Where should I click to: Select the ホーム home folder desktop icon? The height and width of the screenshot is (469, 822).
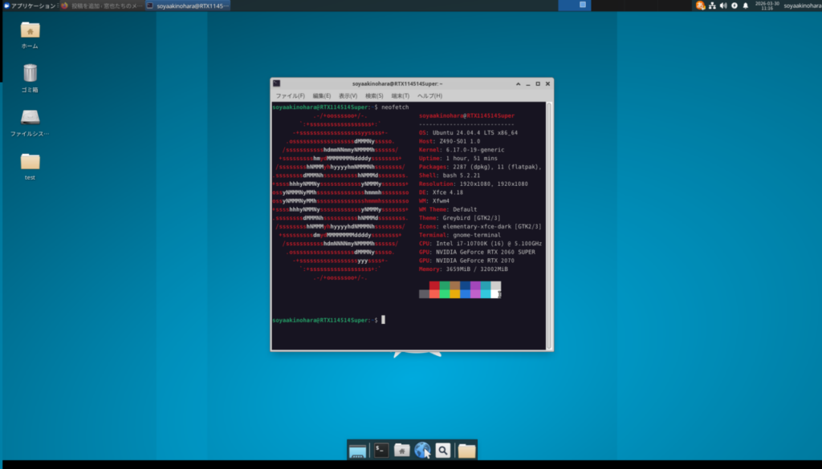pos(30,31)
